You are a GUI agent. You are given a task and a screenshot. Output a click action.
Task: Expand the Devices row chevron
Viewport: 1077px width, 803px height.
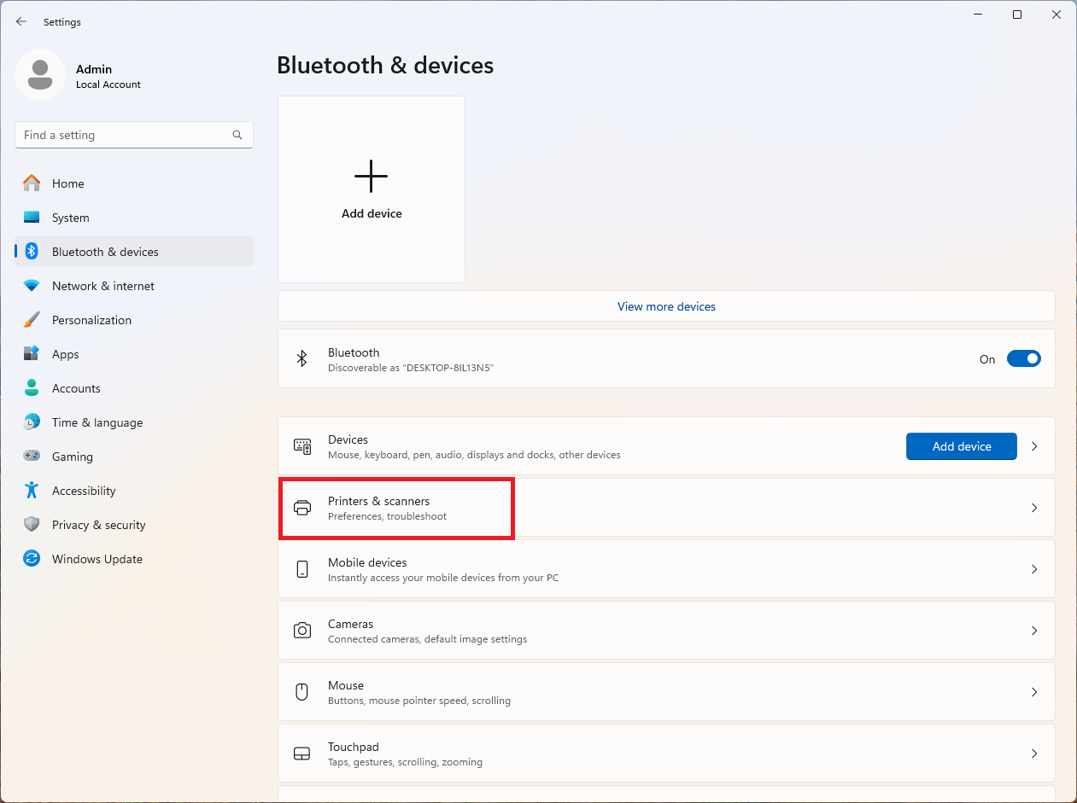pos(1034,446)
